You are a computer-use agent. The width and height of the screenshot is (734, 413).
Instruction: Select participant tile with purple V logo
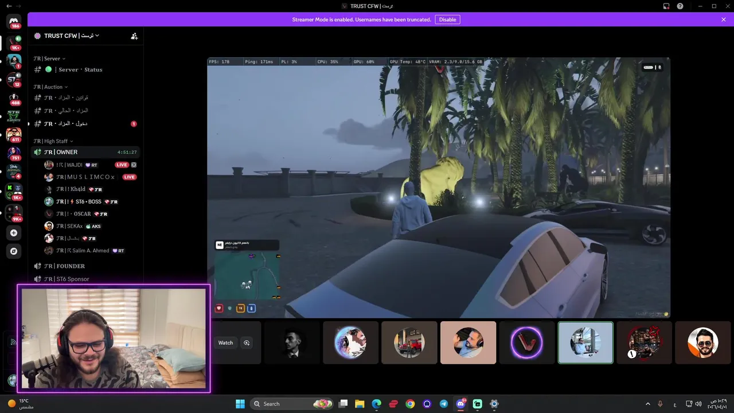526,342
